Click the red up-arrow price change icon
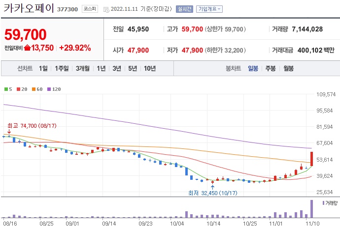 [27, 47]
